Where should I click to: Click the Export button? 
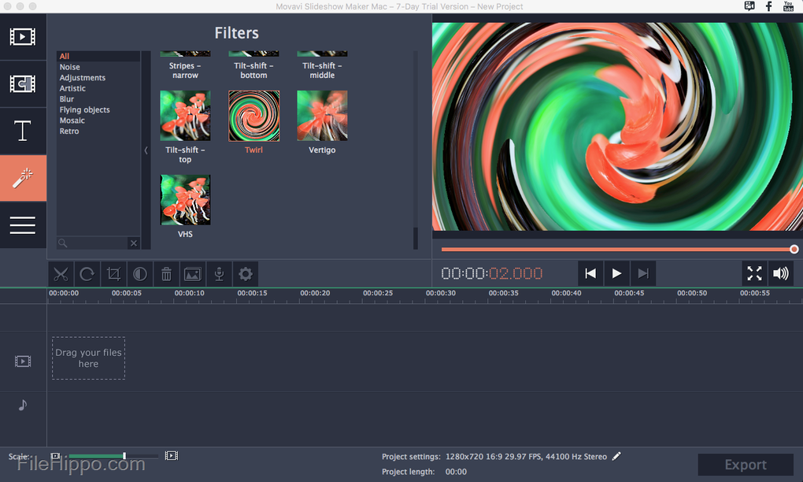(x=745, y=465)
